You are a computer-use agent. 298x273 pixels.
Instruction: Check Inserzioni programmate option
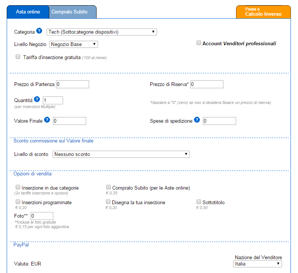[x=18, y=202]
